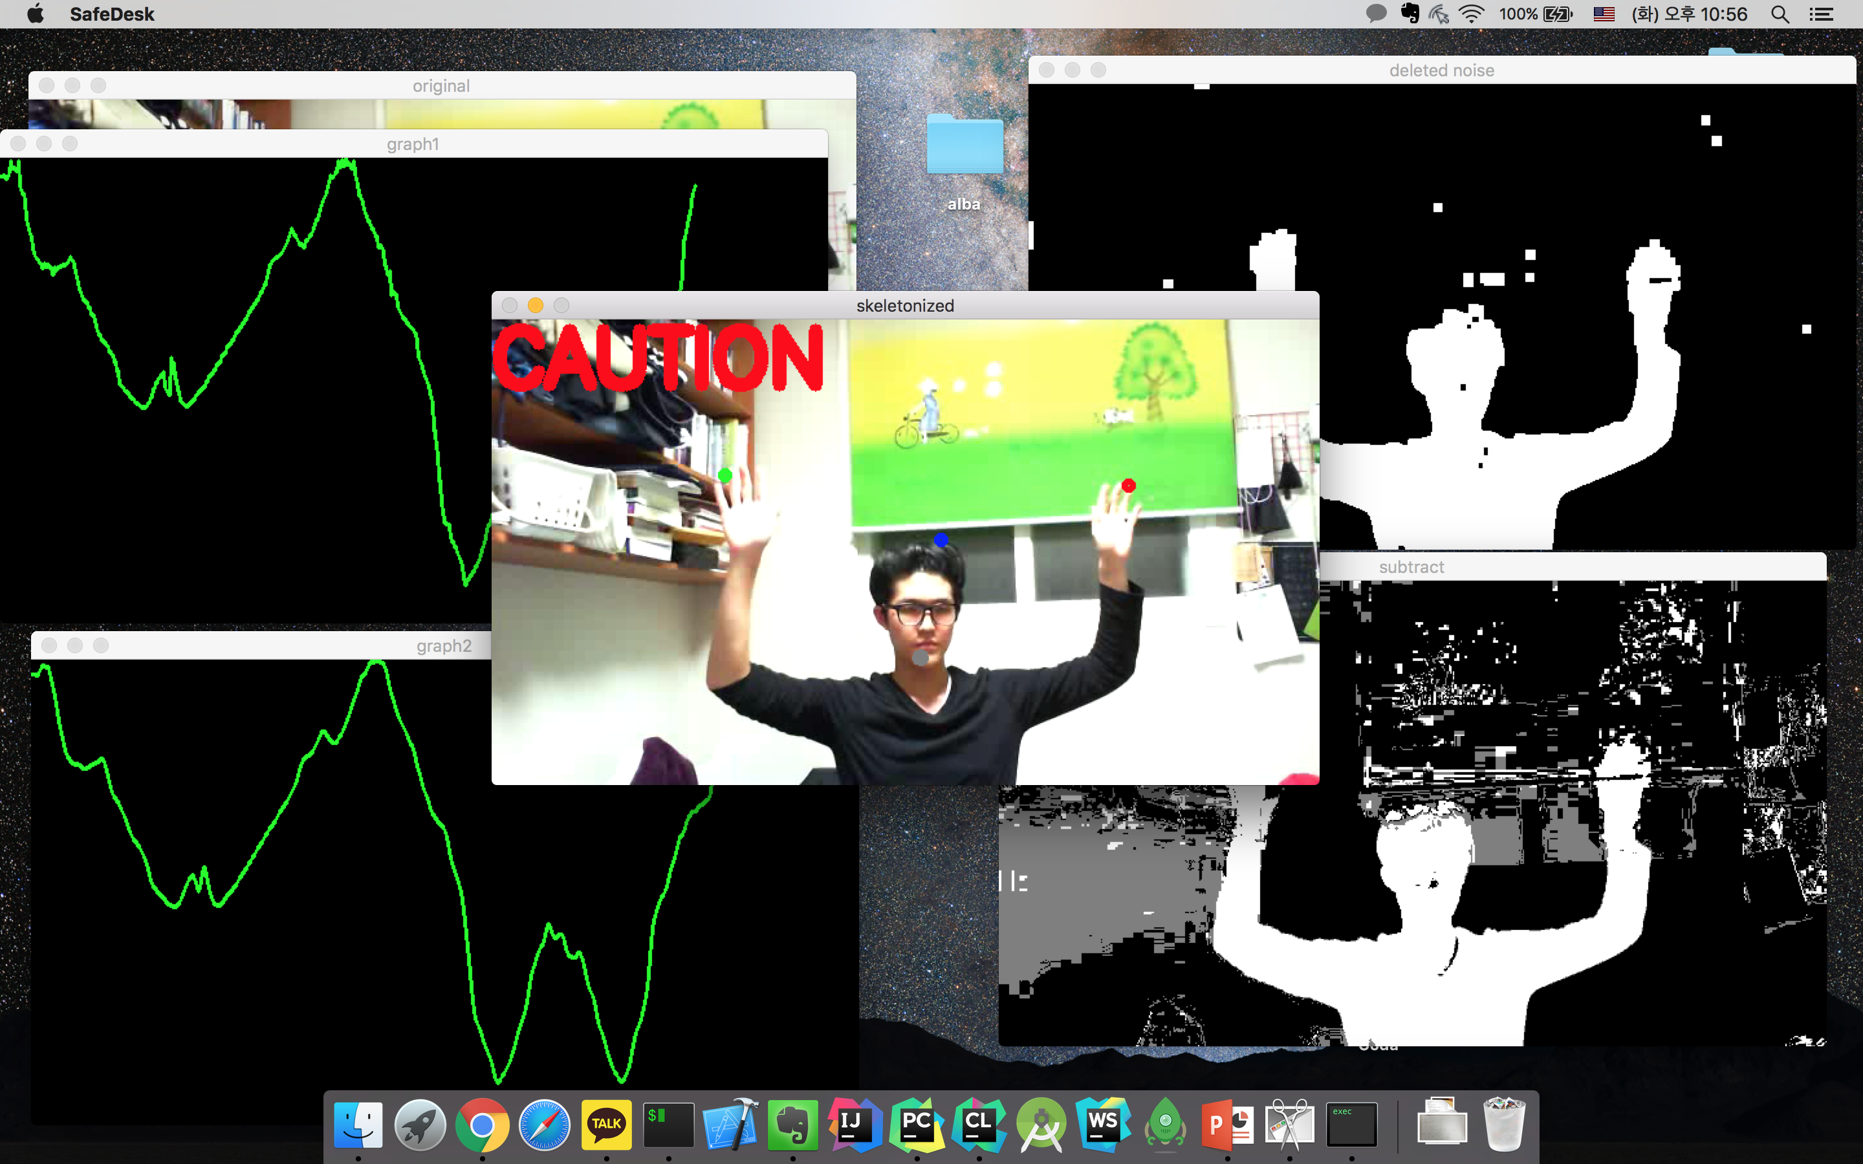Click the Evernote elephant dock icon
The image size is (1863, 1164).
pos(792,1125)
